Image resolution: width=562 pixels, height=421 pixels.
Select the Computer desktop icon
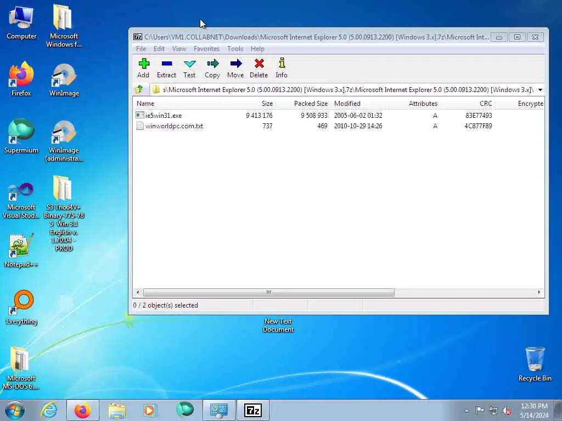tap(21, 22)
